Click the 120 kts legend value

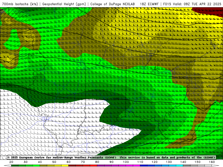154,162
